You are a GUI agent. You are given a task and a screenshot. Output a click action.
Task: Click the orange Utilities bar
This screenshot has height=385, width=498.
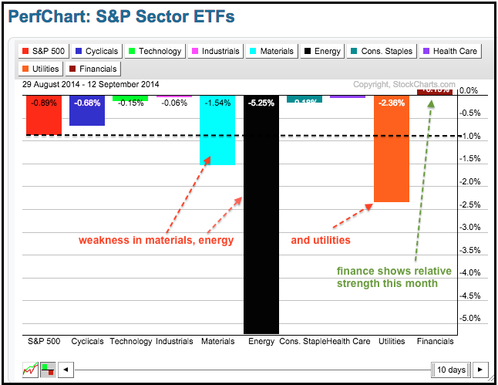tap(392, 154)
